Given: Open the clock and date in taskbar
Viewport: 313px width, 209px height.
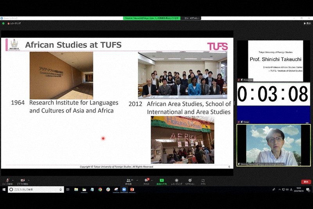Looking at the screenshot, I should (x=299, y=189).
